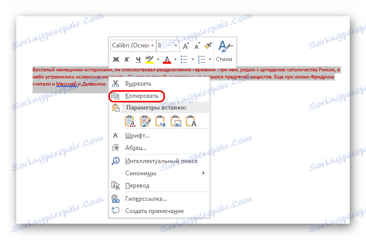Image resolution: width=366 pixels, height=240 pixels.
Task: Open the font name dropdown arrow
Action: (x=152, y=45)
